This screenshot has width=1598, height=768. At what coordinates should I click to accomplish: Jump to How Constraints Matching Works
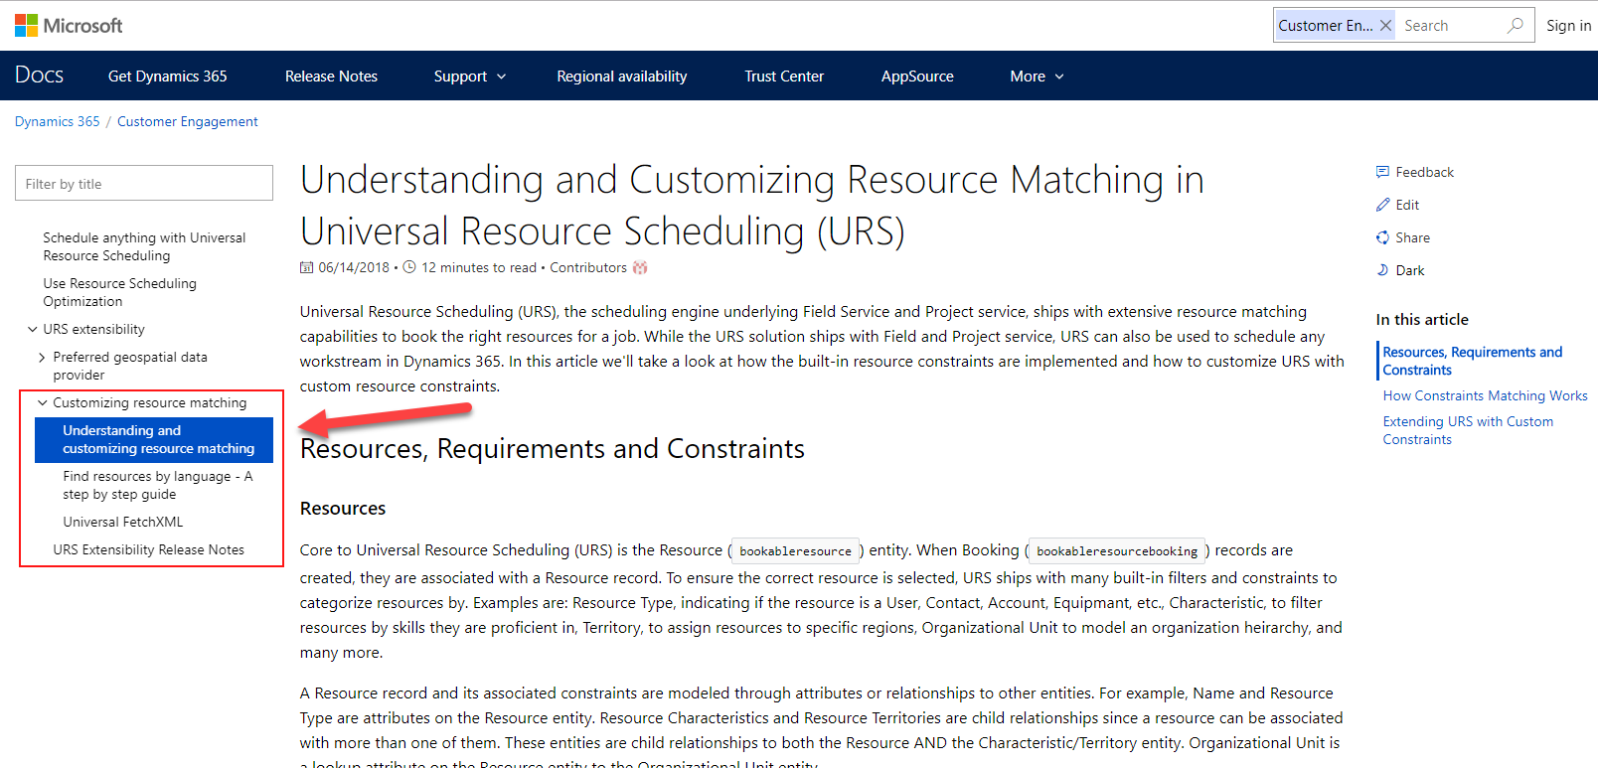point(1485,396)
